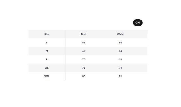Image resolution: width=181 pixels, height=107 pixels.
Task: Toggle the CM unit button
Action: (138, 23)
